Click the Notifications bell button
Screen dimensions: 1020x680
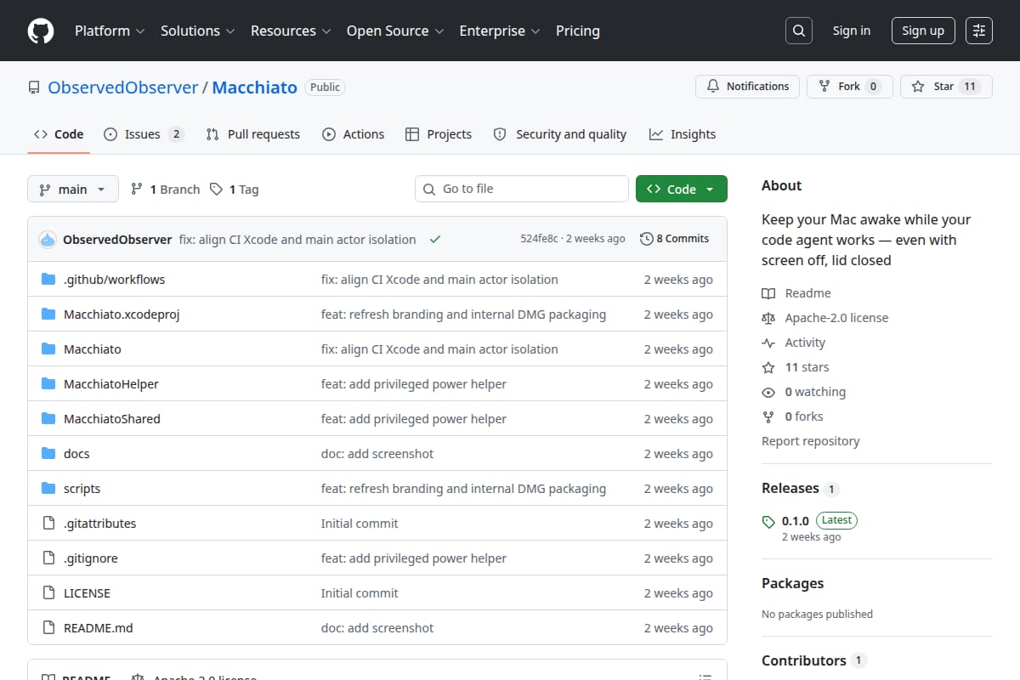tap(748, 87)
